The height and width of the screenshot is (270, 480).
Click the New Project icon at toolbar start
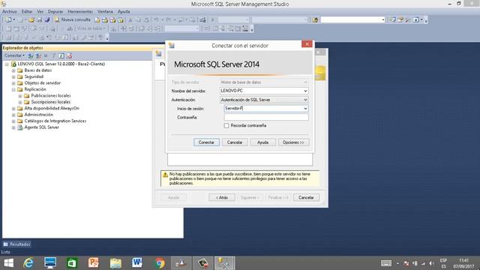pos(8,20)
